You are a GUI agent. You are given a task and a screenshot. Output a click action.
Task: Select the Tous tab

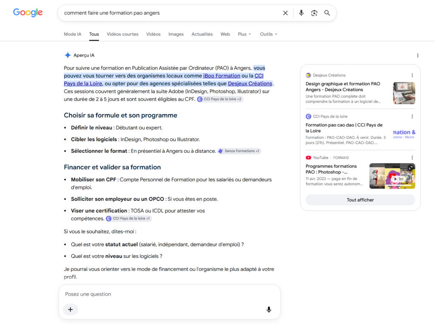click(94, 34)
